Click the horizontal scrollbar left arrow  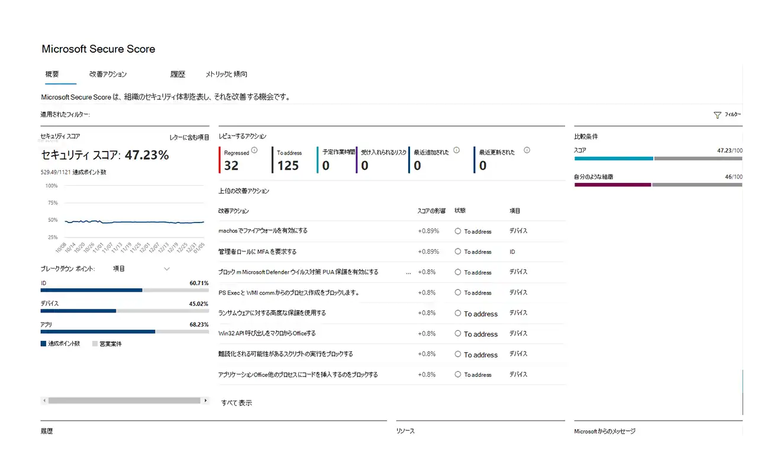44,401
